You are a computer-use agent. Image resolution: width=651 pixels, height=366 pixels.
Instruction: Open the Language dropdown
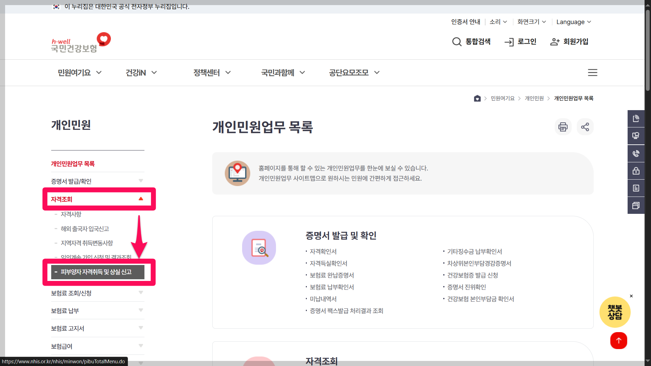coord(573,22)
